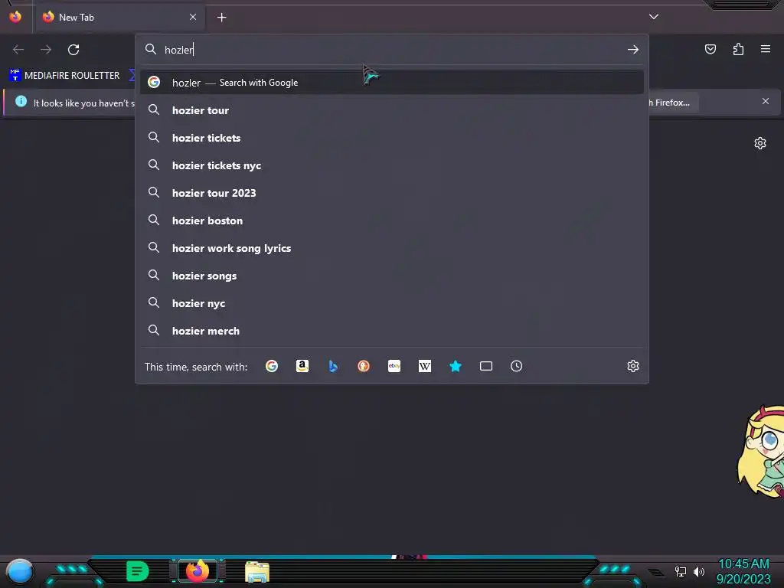Image resolution: width=784 pixels, height=588 pixels.
Task: Select suggestion 'hozier tour'
Action: (391, 110)
